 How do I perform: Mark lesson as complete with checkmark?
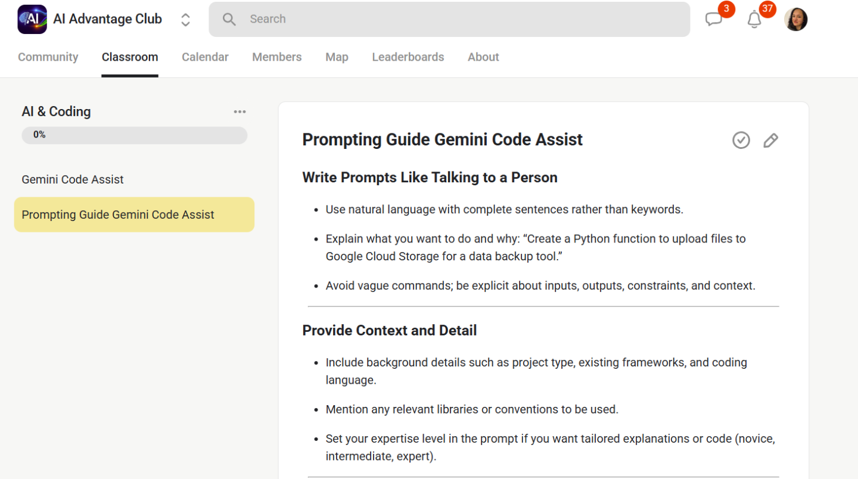[741, 140]
